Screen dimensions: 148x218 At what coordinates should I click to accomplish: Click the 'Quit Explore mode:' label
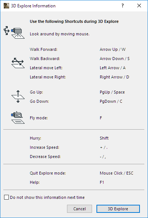tap(48, 173)
